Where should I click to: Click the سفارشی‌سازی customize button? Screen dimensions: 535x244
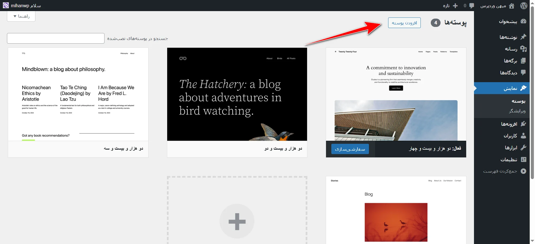(350, 149)
